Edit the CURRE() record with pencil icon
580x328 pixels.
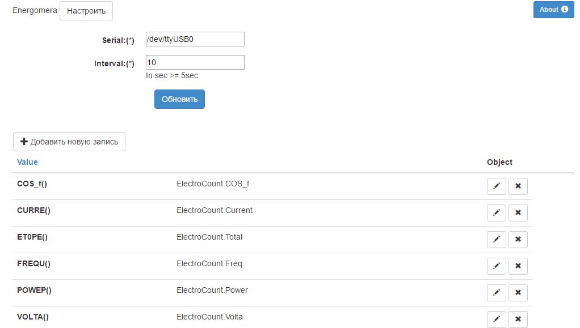tap(496, 213)
